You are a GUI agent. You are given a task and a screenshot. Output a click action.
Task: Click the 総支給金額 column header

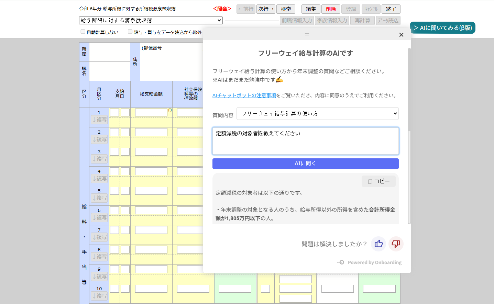click(151, 94)
